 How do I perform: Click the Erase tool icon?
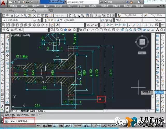pyautogui.click(x=7, y=36)
